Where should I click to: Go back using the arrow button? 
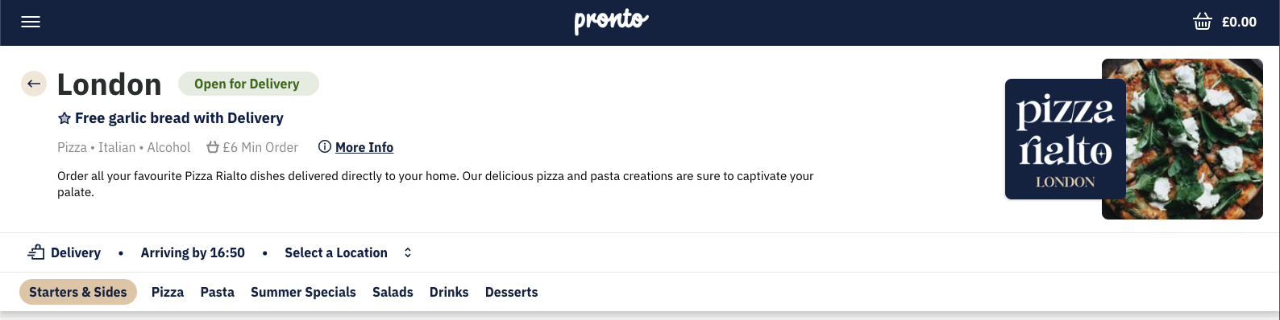click(x=34, y=84)
